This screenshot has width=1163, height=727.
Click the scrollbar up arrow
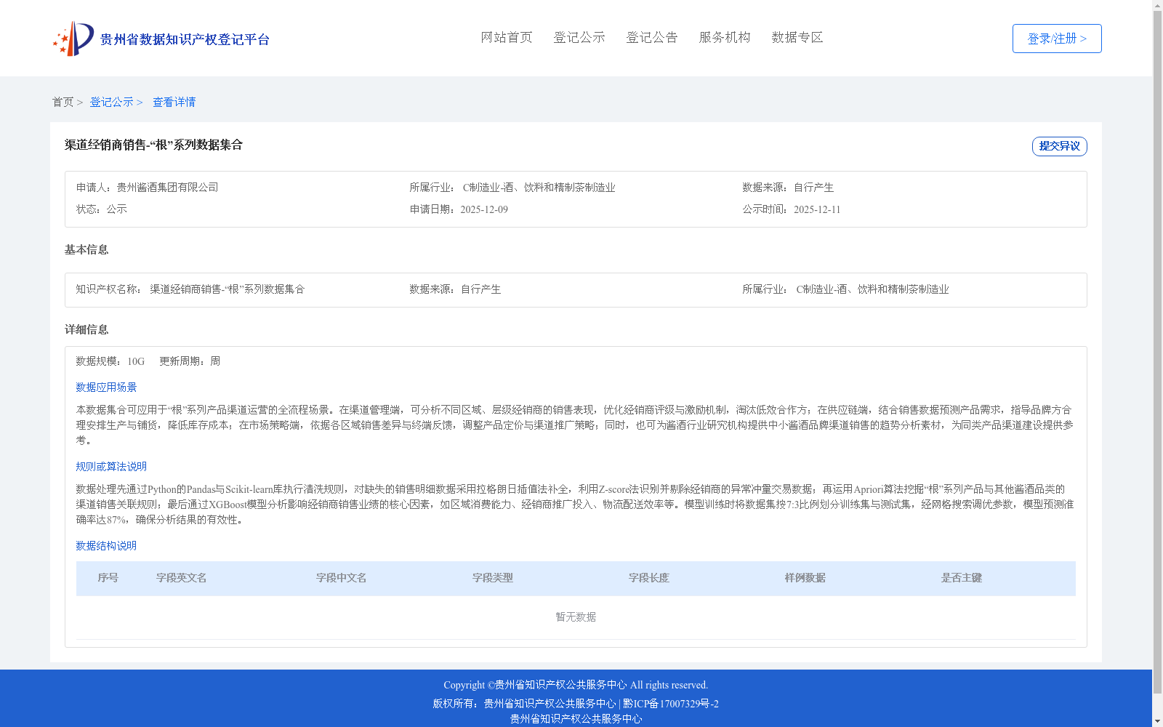[1157, 6]
